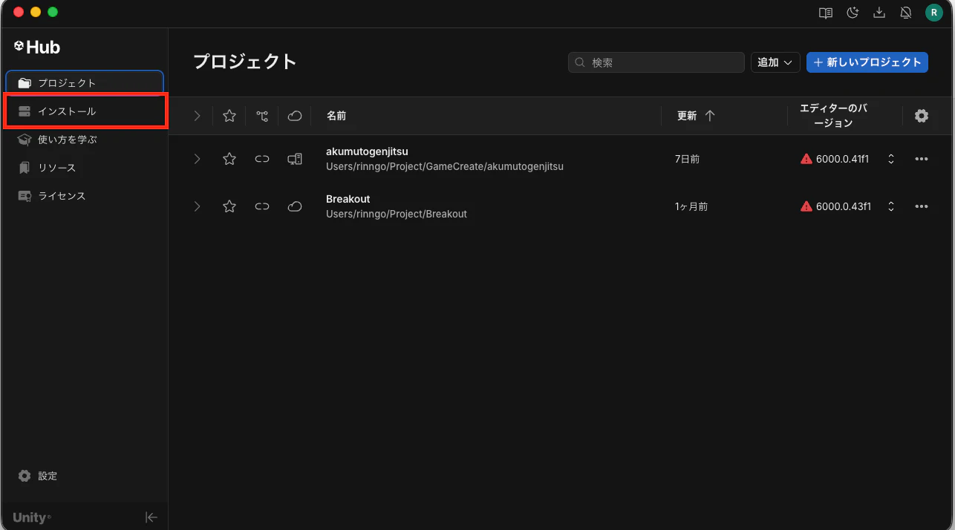Open the Breakout project by name

[x=348, y=199]
